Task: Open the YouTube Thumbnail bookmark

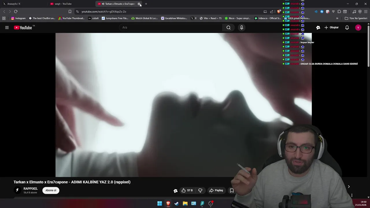Action: pos(71,18)
